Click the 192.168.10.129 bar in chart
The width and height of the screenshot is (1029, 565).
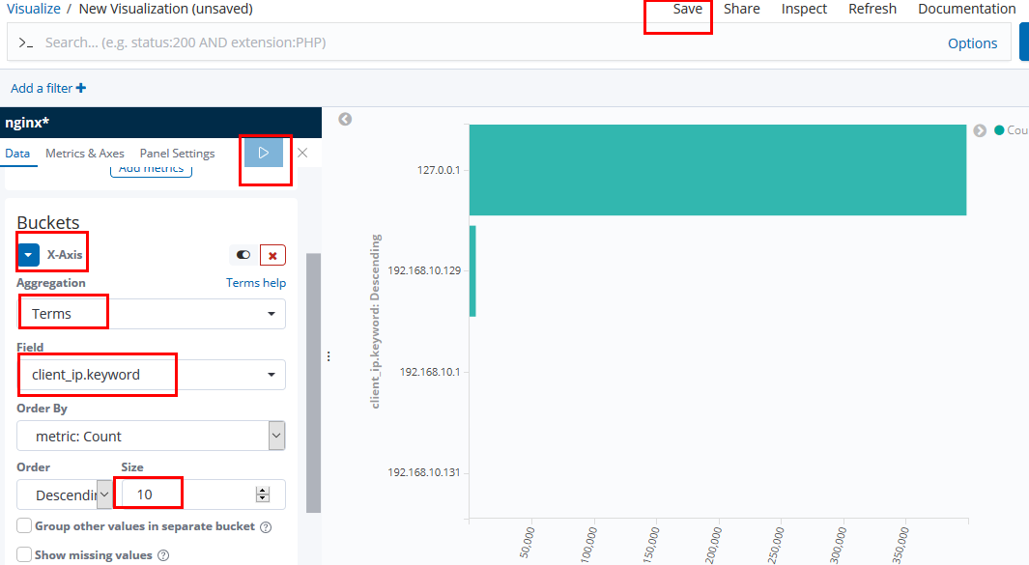tap(472, 271)
